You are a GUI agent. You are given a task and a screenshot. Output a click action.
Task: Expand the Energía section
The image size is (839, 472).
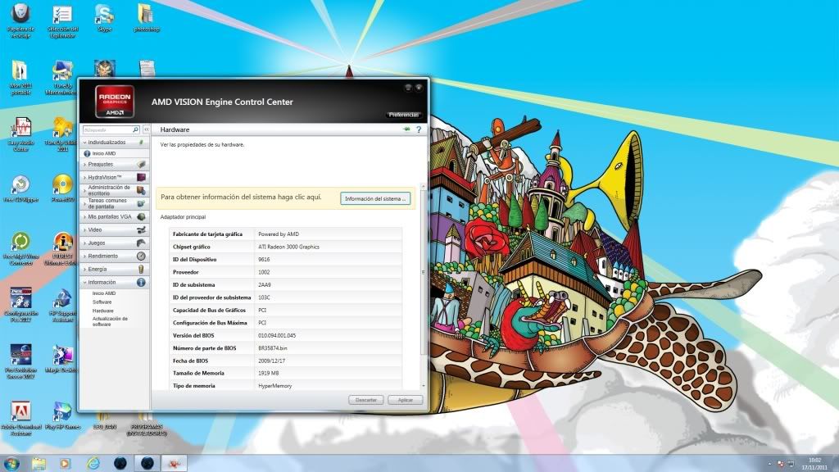click(x=85, y=269)
